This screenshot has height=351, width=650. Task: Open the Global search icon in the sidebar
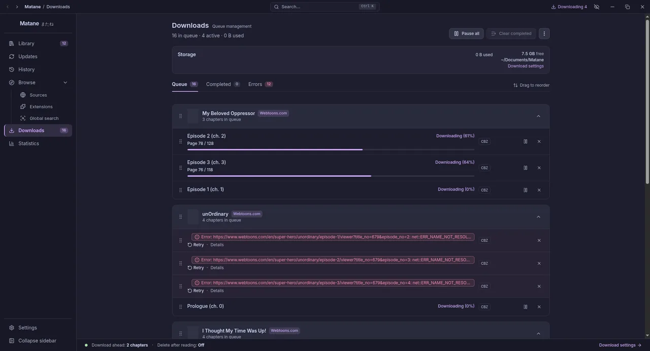(x=23, y=118)
